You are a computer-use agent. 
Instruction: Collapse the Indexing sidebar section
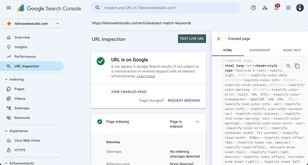coord(6,79)
